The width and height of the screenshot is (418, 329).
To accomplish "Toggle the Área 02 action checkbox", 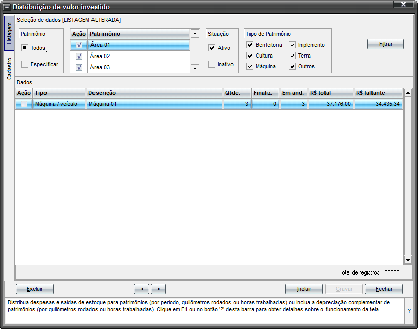I will pos(79,56).
